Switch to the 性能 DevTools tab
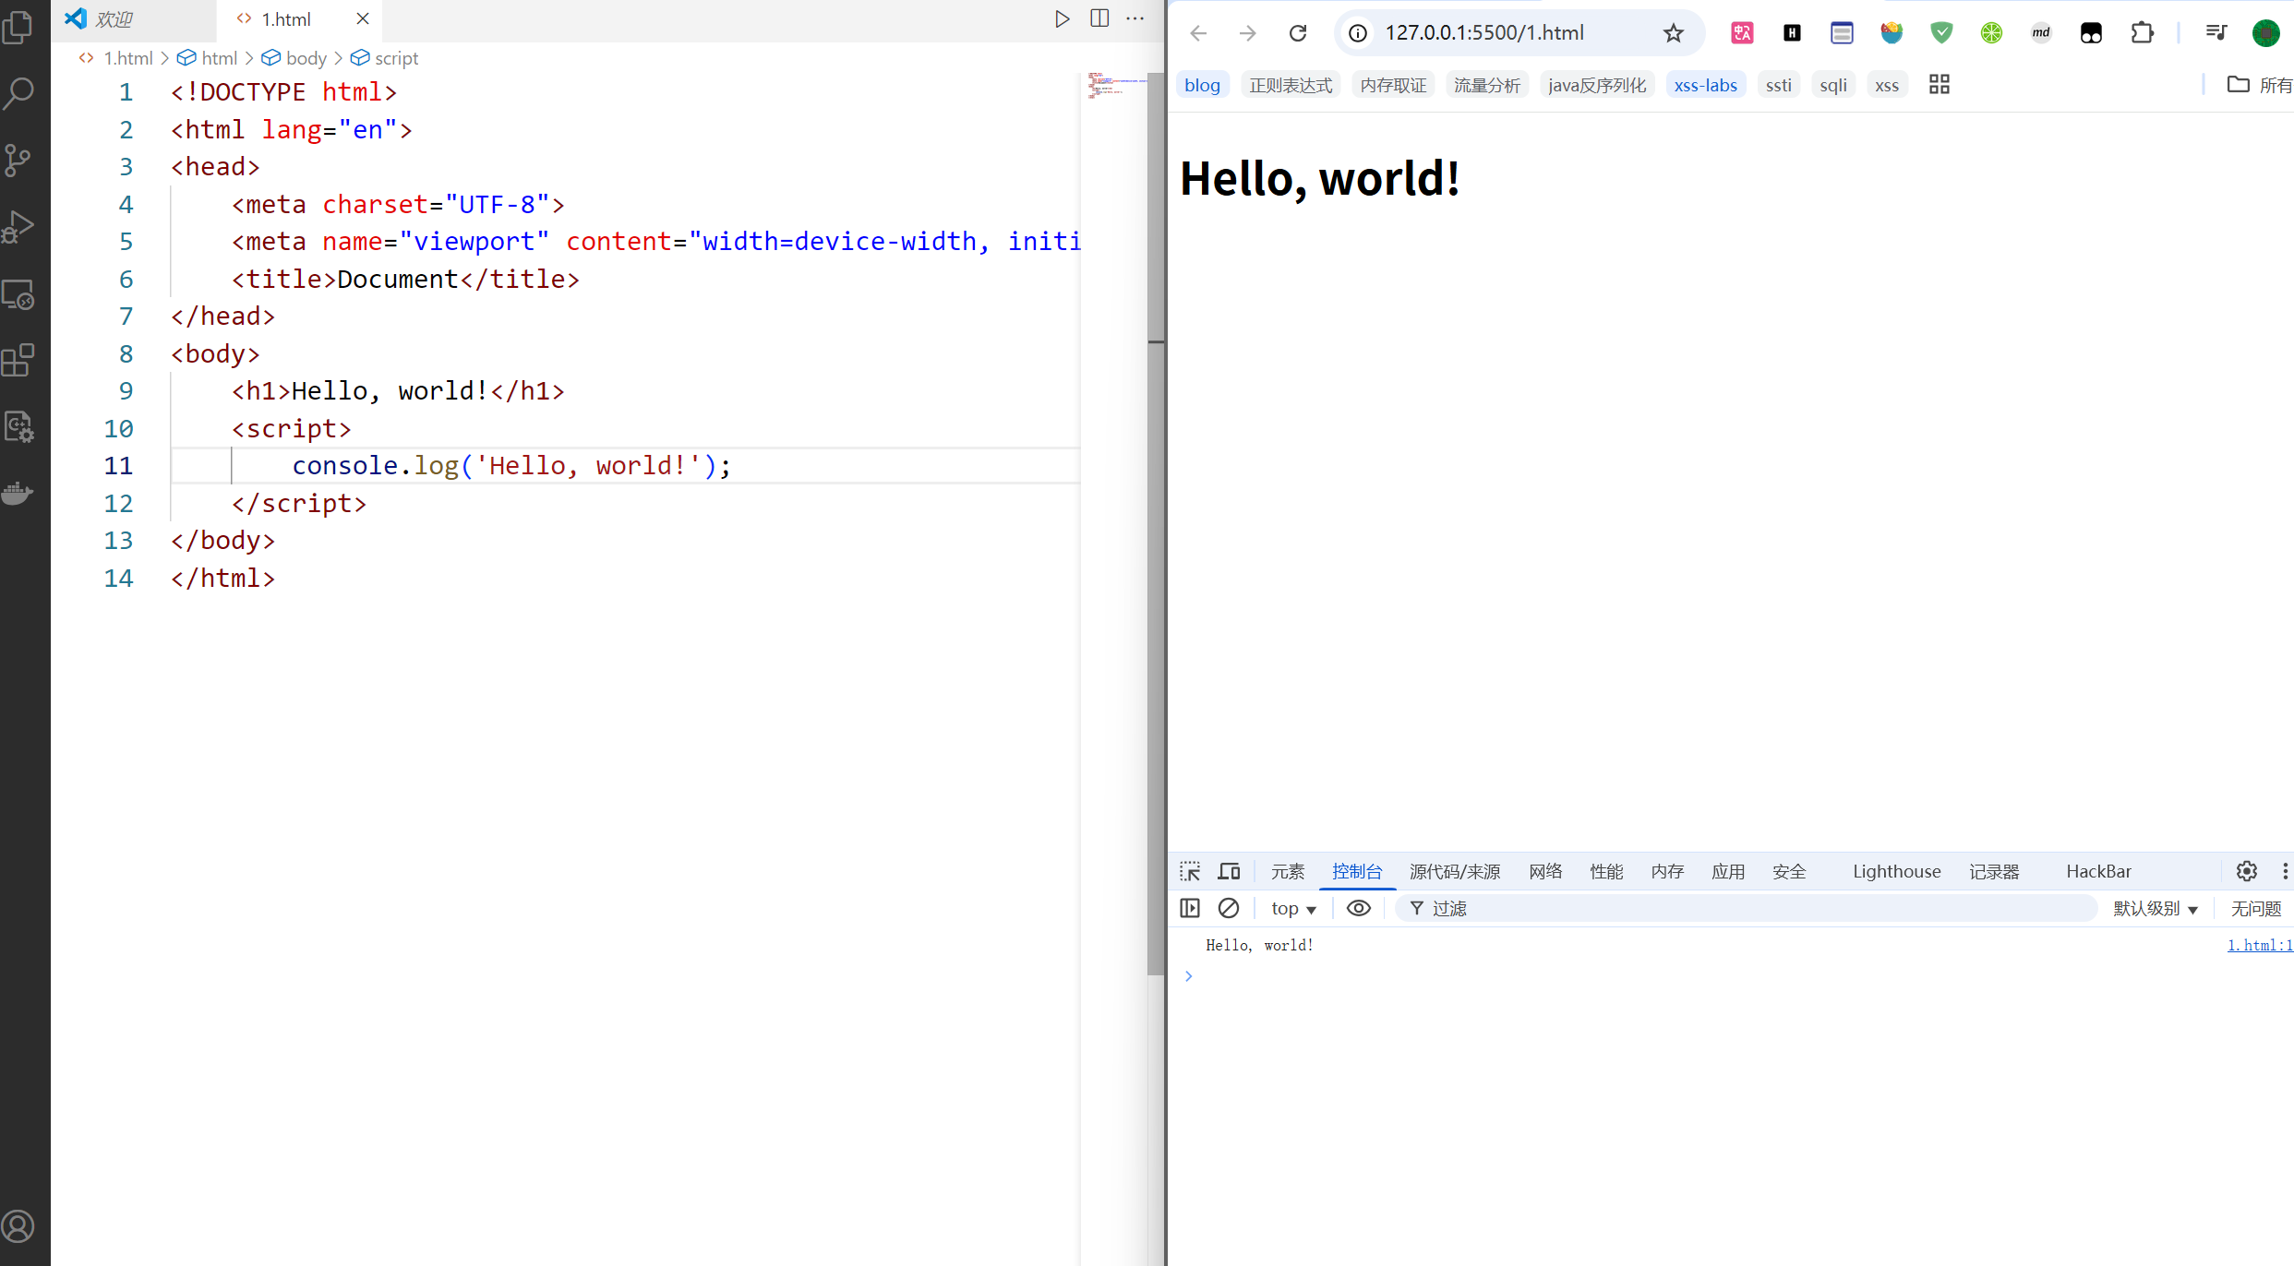This screenshot has height=1266, width=2294. coord(1606,871)
